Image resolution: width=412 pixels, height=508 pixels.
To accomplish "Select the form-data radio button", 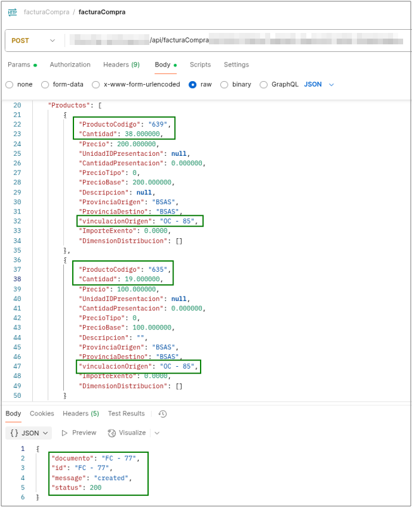I will [x=45, y=84].
